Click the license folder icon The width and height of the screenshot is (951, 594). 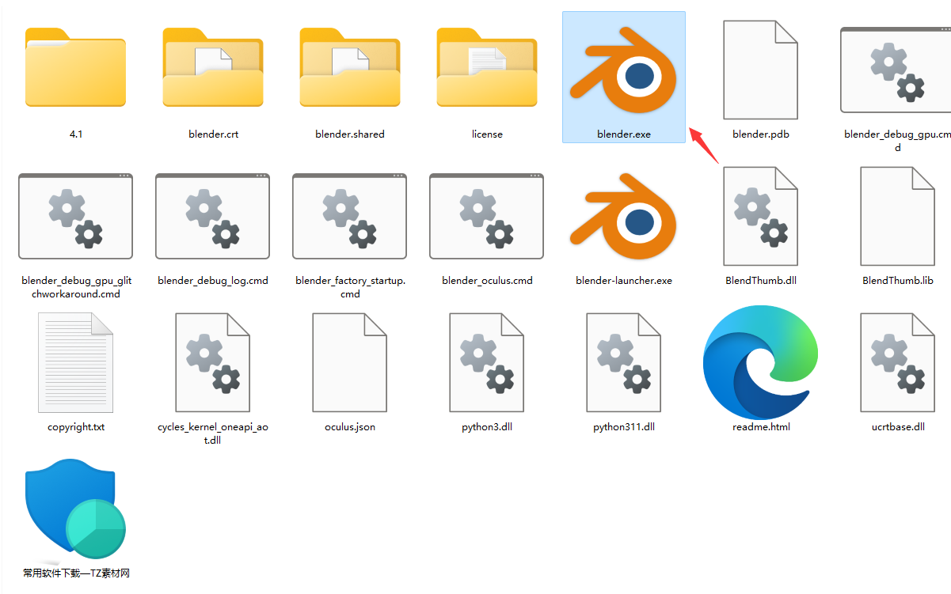(487, 70)
